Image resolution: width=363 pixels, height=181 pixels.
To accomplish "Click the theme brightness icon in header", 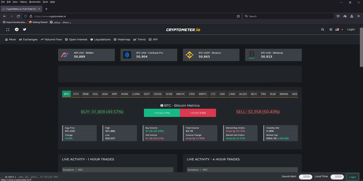I will [331, 29].
